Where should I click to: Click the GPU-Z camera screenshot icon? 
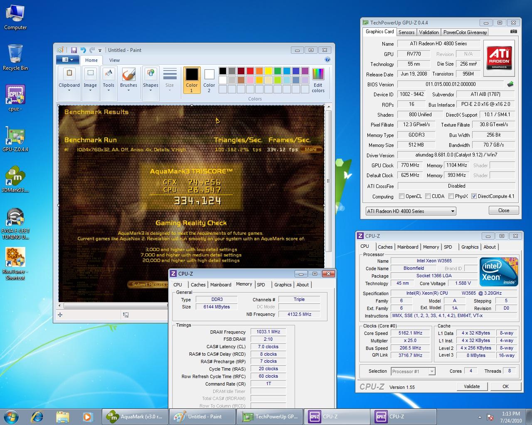pyautogui.click(x=514, y=32)
